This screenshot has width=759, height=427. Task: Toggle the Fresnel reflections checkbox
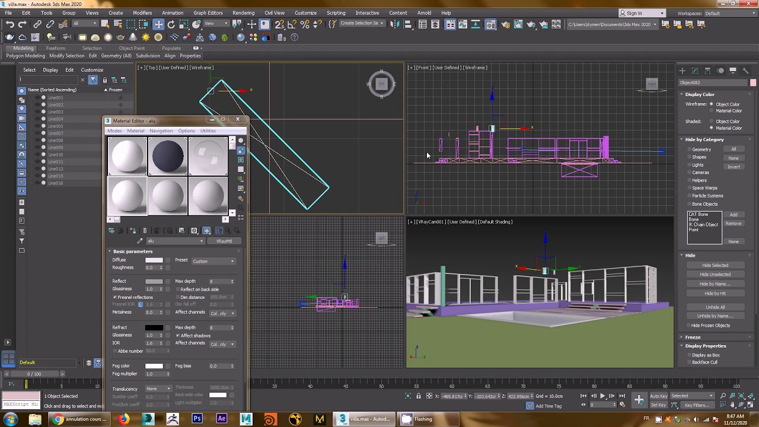pos(114,297)
